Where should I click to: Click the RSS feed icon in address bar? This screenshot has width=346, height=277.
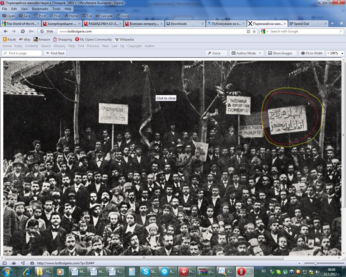pos(248,31)
